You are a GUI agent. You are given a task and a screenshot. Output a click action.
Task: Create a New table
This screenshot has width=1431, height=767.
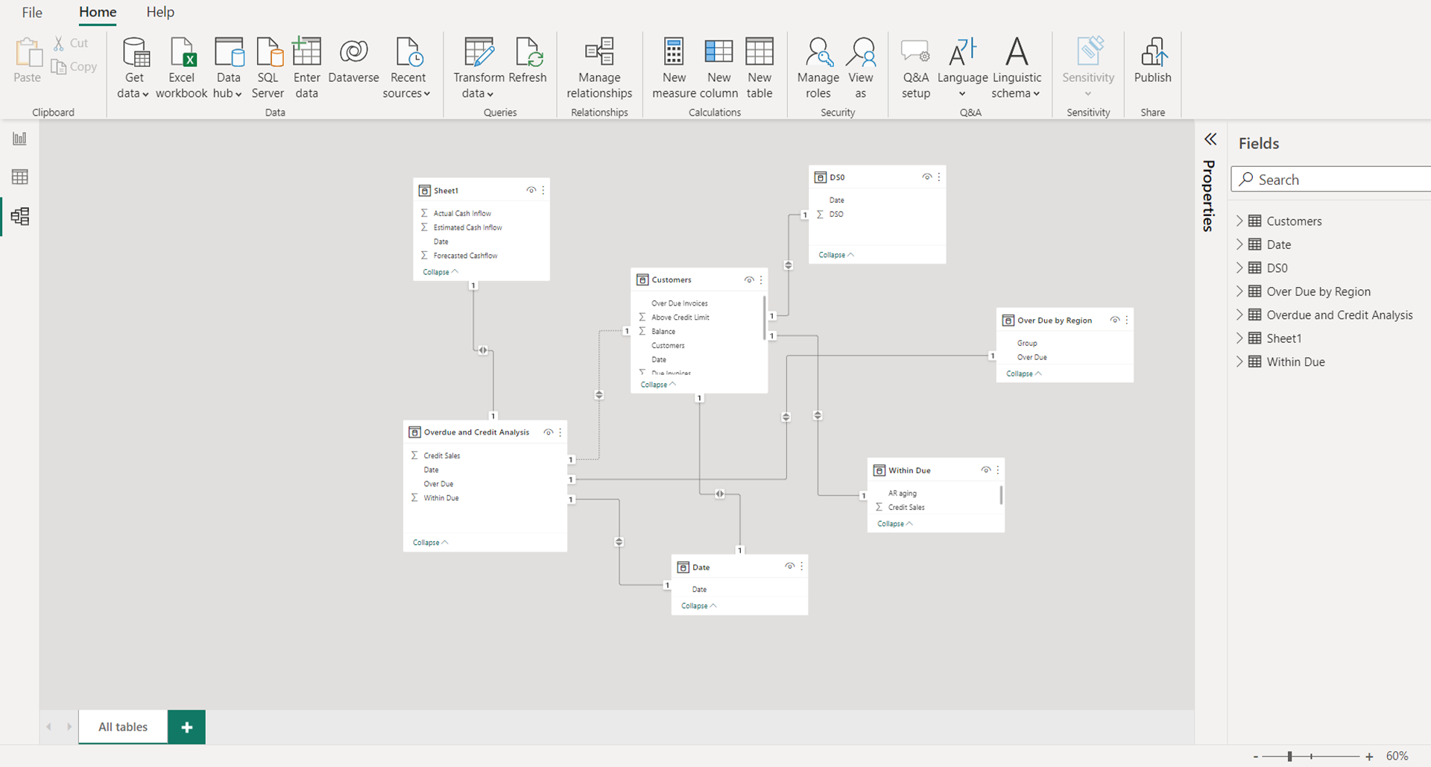click(x=759, y=68)
